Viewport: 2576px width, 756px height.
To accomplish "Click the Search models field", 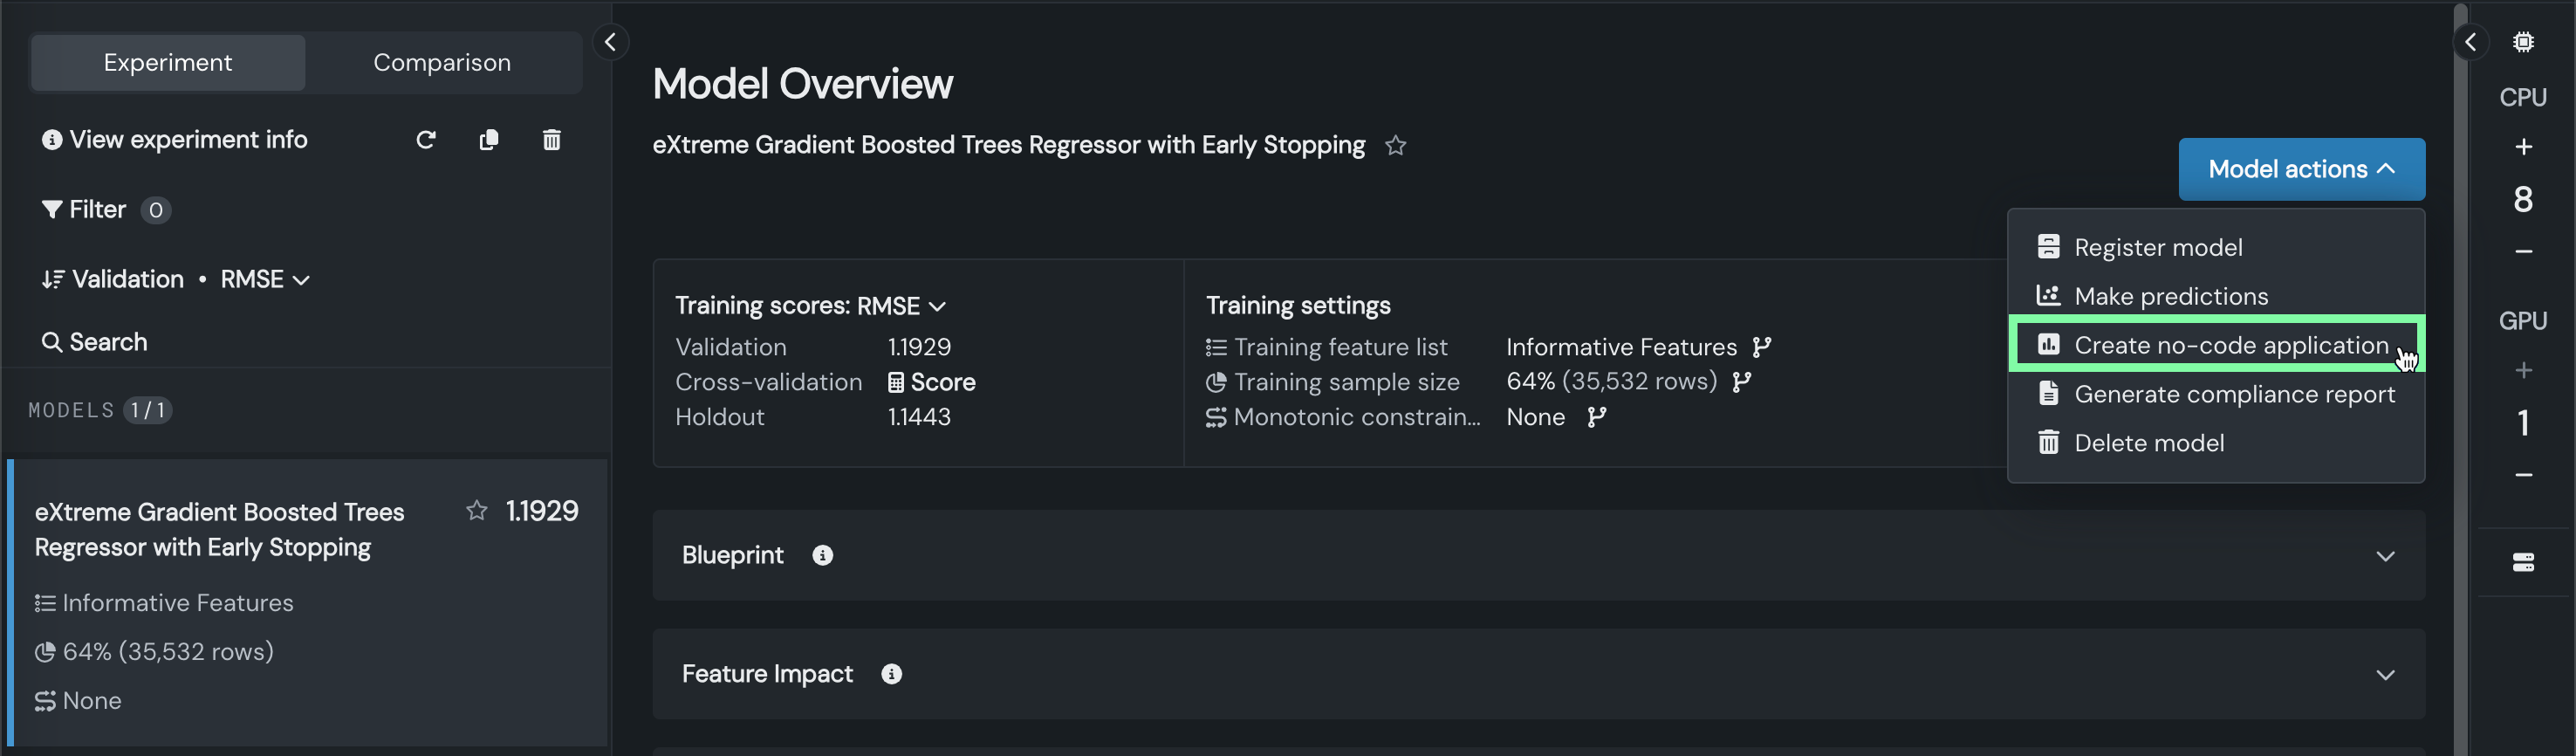I will click(x=108, y=342).
